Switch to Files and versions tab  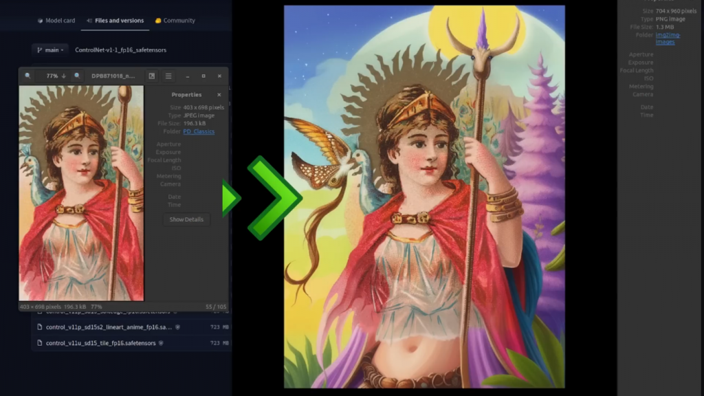115,20
